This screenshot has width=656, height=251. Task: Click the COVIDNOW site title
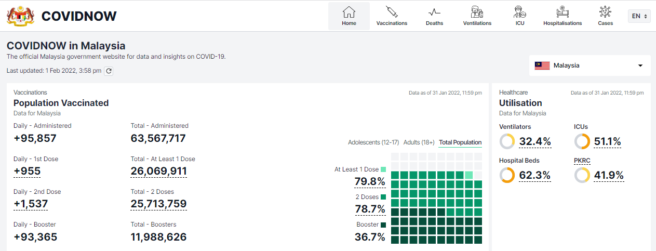pos(79,16)
